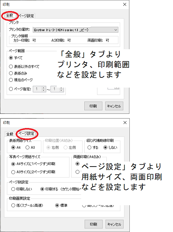
Task: Switch to 全般 tab in lower dialog
Action: tap(10, 134)
